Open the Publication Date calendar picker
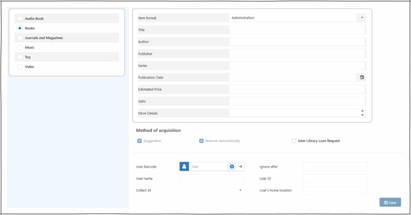 [361, 77]
